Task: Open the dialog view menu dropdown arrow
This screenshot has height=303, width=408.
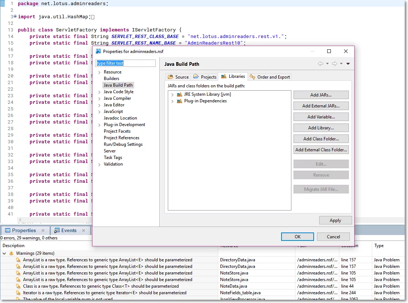Action: click(x=348, y=64)
